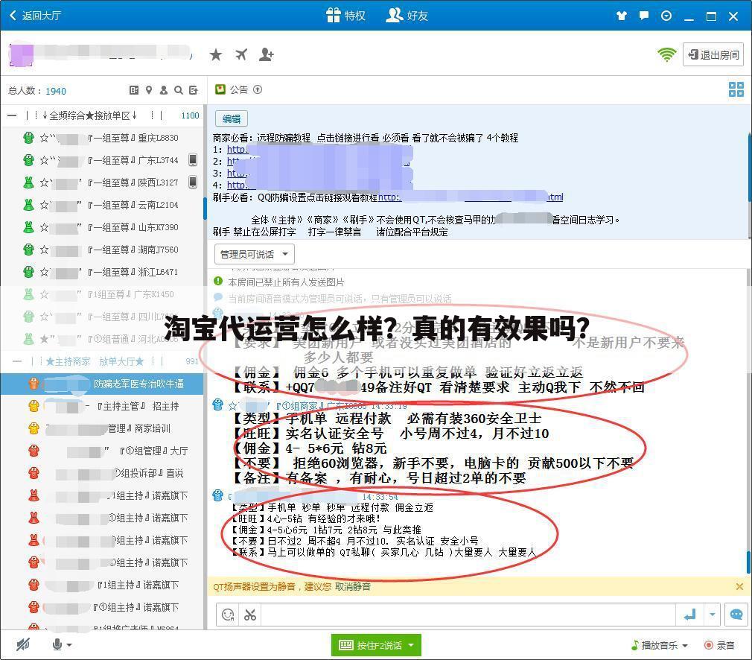The height and width of the screenshot is (660, 752).
Task: Select member 『一组至尊』浙江L6471
Action: (x=103, y=272)
